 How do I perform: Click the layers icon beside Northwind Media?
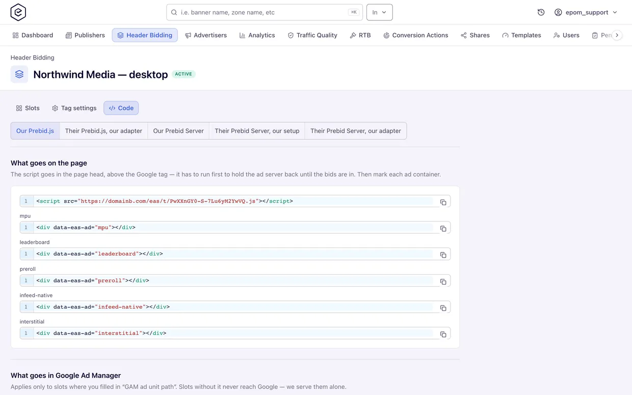(x=19, y=74)
